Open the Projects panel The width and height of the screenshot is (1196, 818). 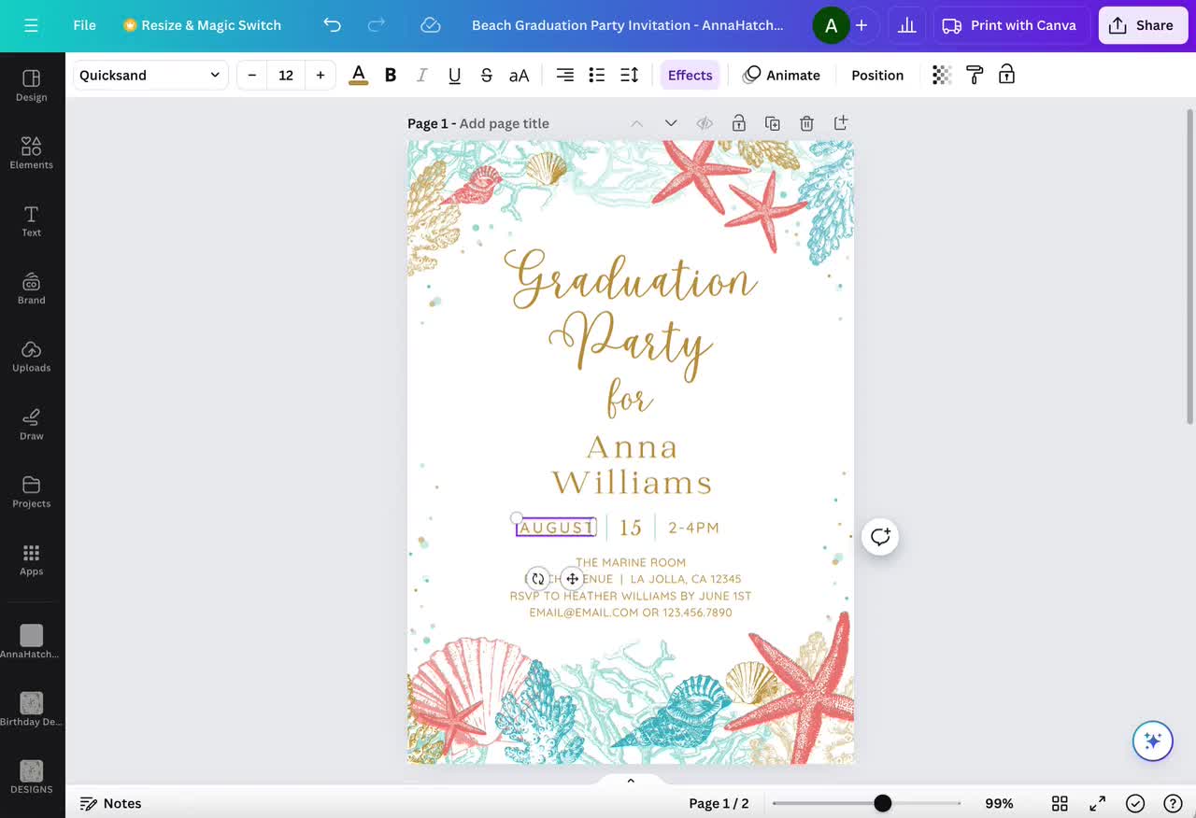point(31,490)
